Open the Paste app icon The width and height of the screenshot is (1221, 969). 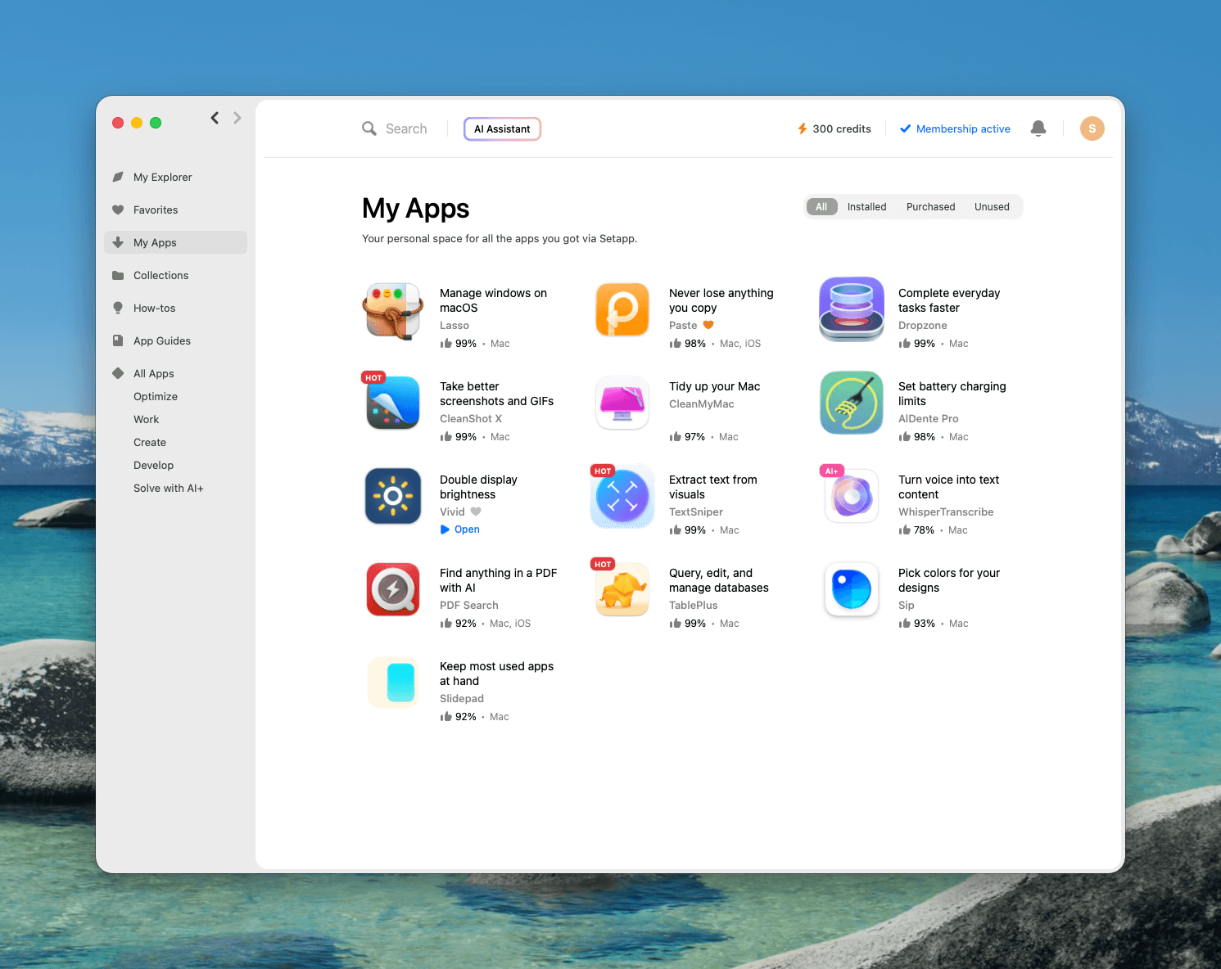point(622,309)
